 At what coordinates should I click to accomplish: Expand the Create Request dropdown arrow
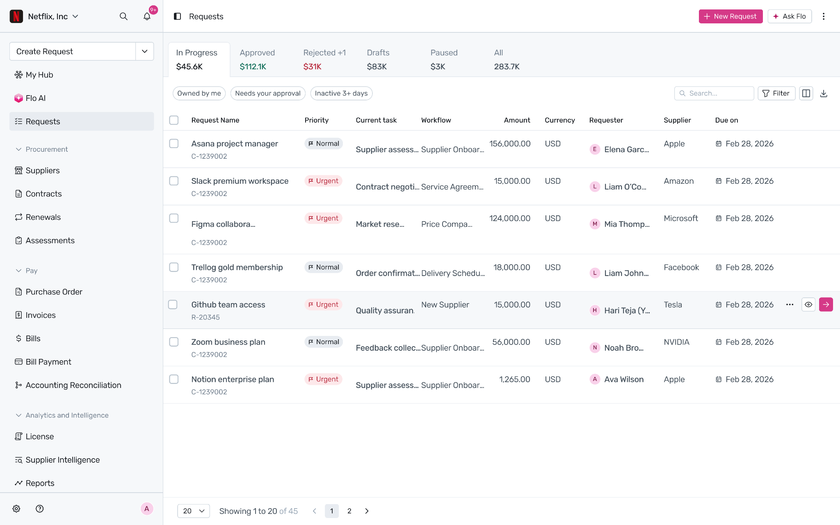[x=145, y=51]
